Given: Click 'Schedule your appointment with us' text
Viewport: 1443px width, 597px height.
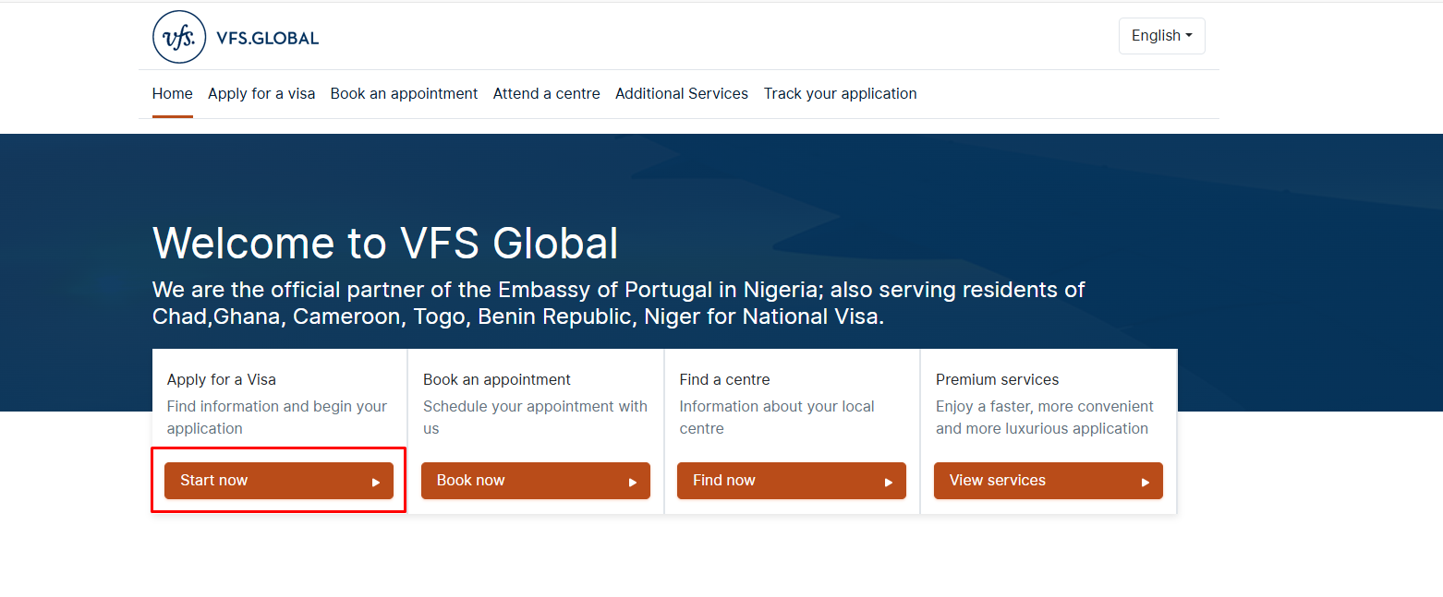Looking at the screenshot, I should tap(536, 417).
